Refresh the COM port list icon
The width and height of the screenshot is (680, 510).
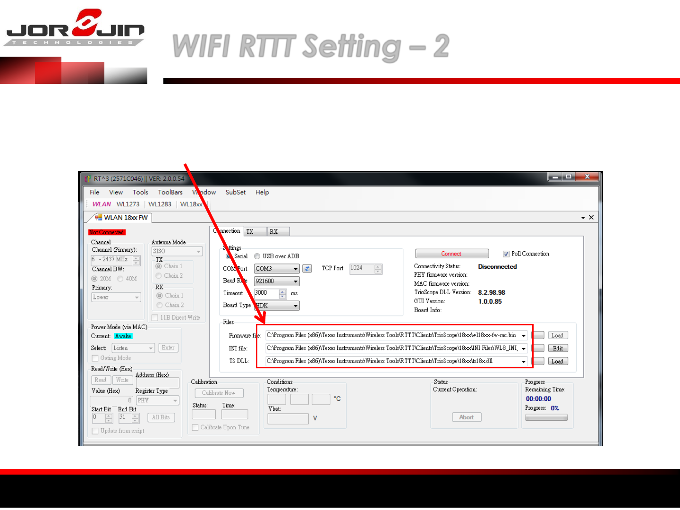307,269
